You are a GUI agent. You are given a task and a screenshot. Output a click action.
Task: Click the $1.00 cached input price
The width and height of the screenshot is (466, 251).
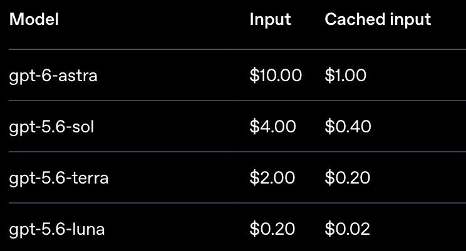coord(345,76)
